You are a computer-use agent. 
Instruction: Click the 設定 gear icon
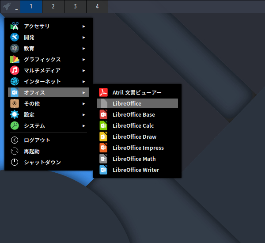point(15,114)
